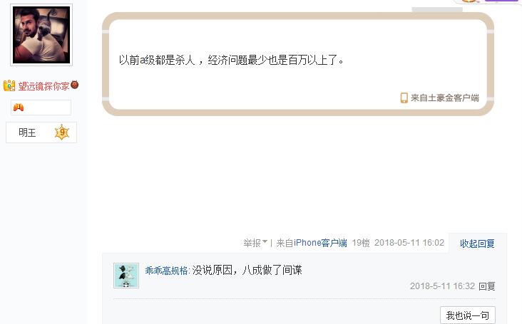This screenshot has width=522, height=324.
Task: Click the post timestamp 2018-05-11 16:02
Action: (x=409, y=243)
